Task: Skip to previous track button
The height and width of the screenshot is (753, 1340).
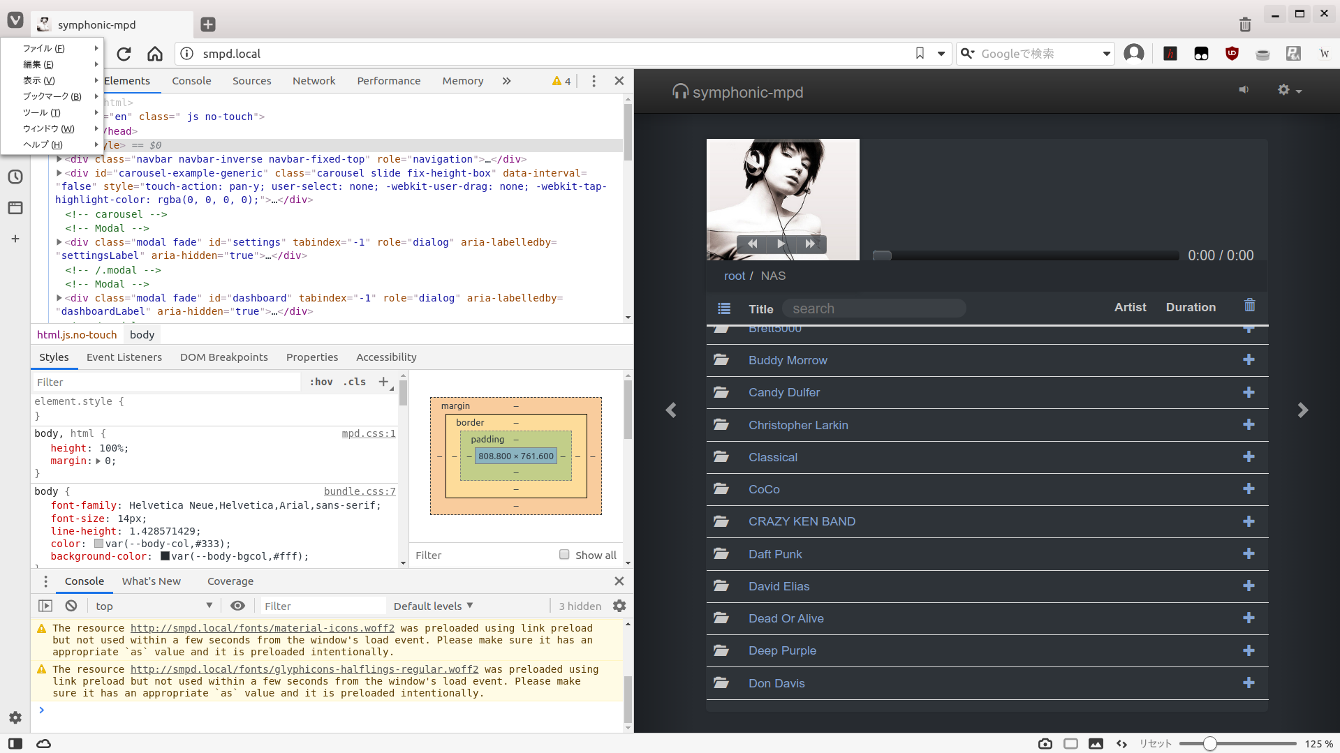Action: tap(752, 244)
